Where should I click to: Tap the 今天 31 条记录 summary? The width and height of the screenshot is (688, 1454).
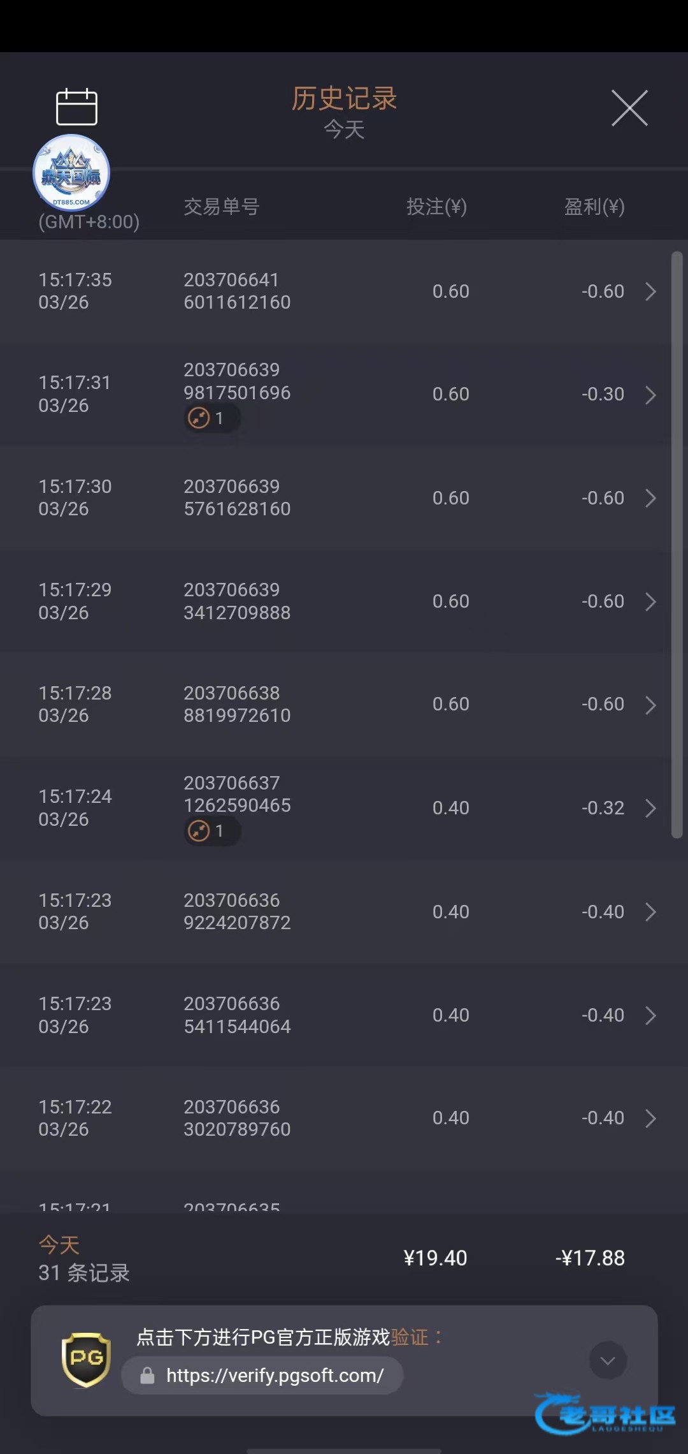[x=84, y=1259]
